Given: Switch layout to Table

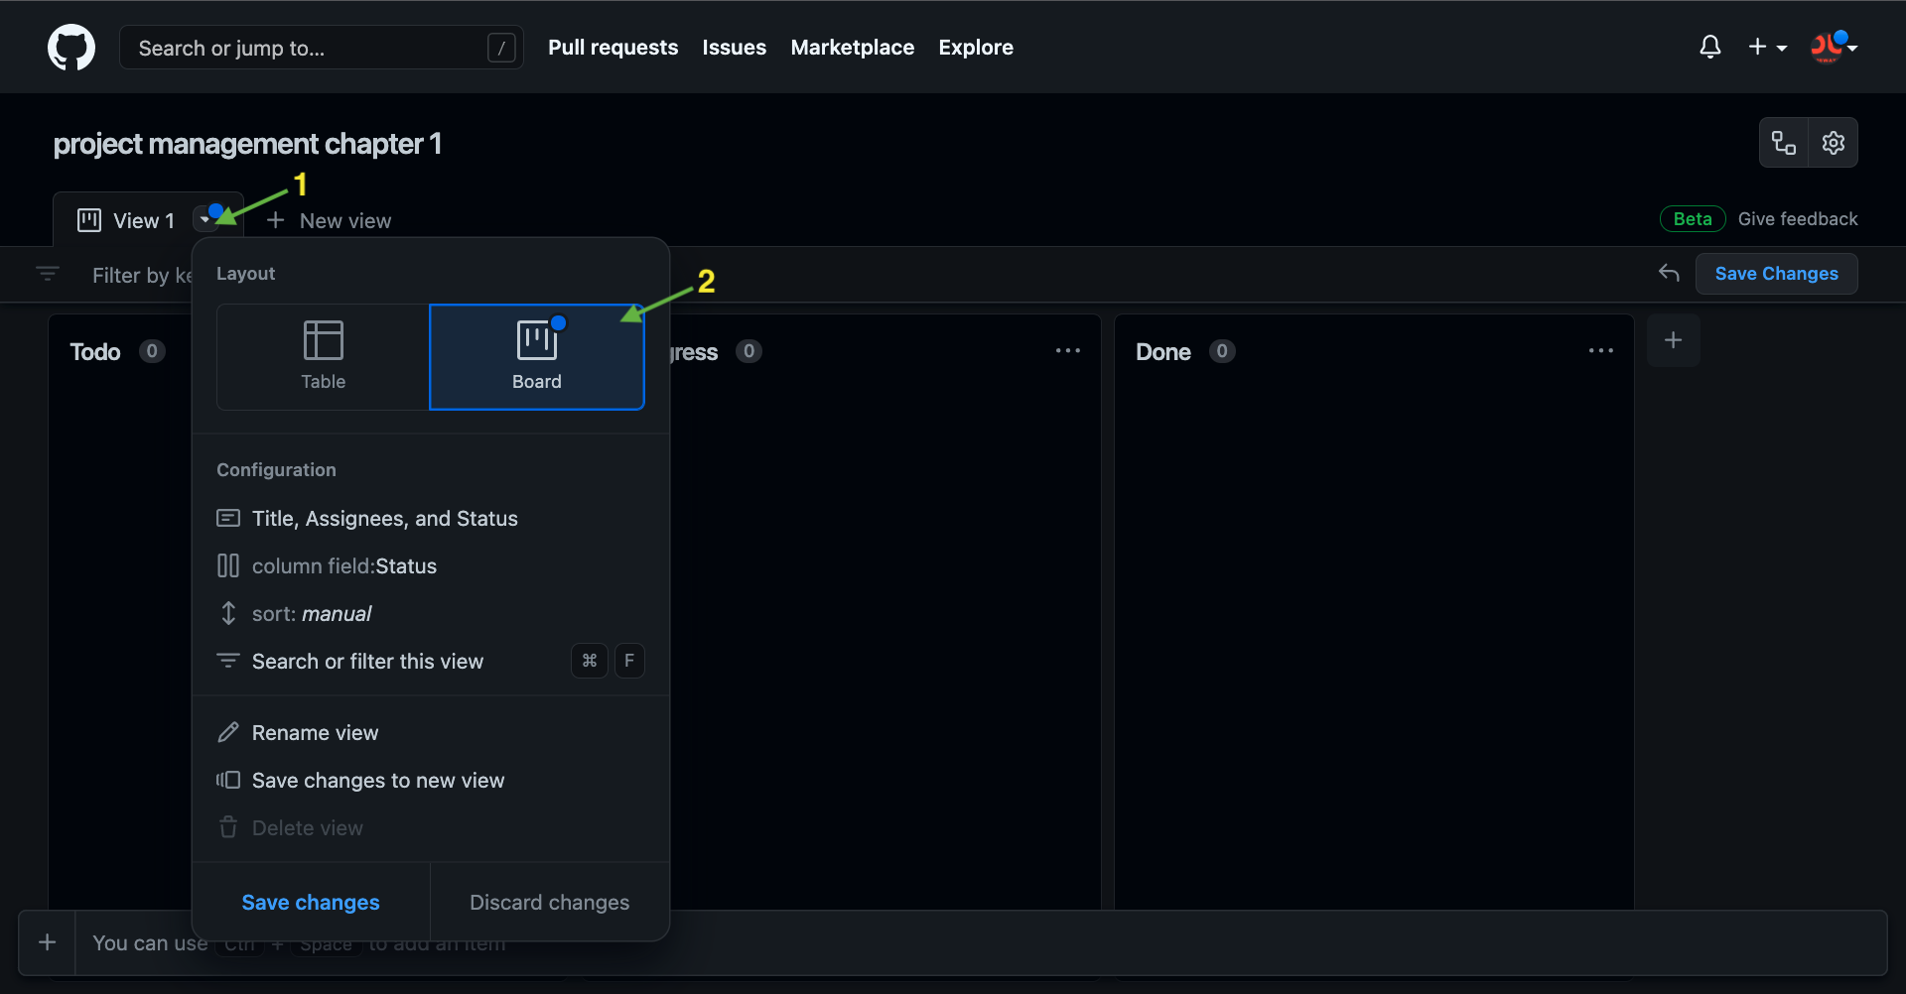Looking at the screenshot, I should coord(323,357).
